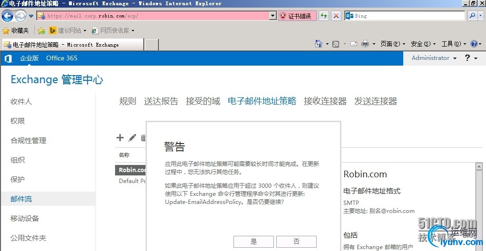Image resolution: width=486 pixels, height=251 pixels.
Task: Open the 工具(O) menu
Action: pyautogui.click(x=454, y=44)
